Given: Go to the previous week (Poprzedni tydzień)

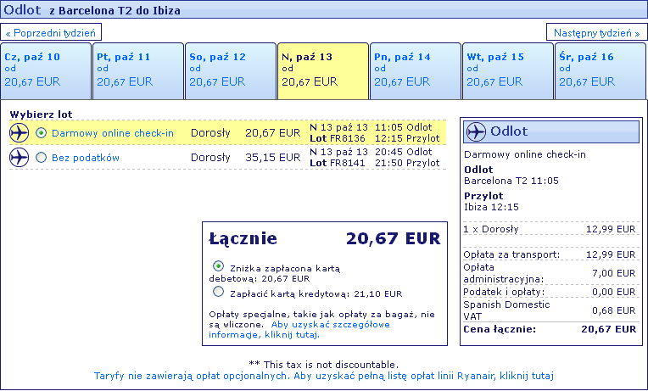Looking at the screenshot, I should click(x=51, y=32).
